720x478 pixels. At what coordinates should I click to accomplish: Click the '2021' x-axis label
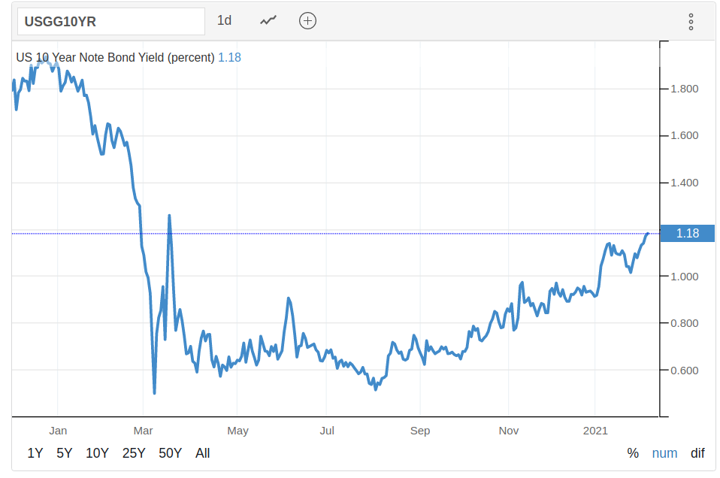[595, 431]
